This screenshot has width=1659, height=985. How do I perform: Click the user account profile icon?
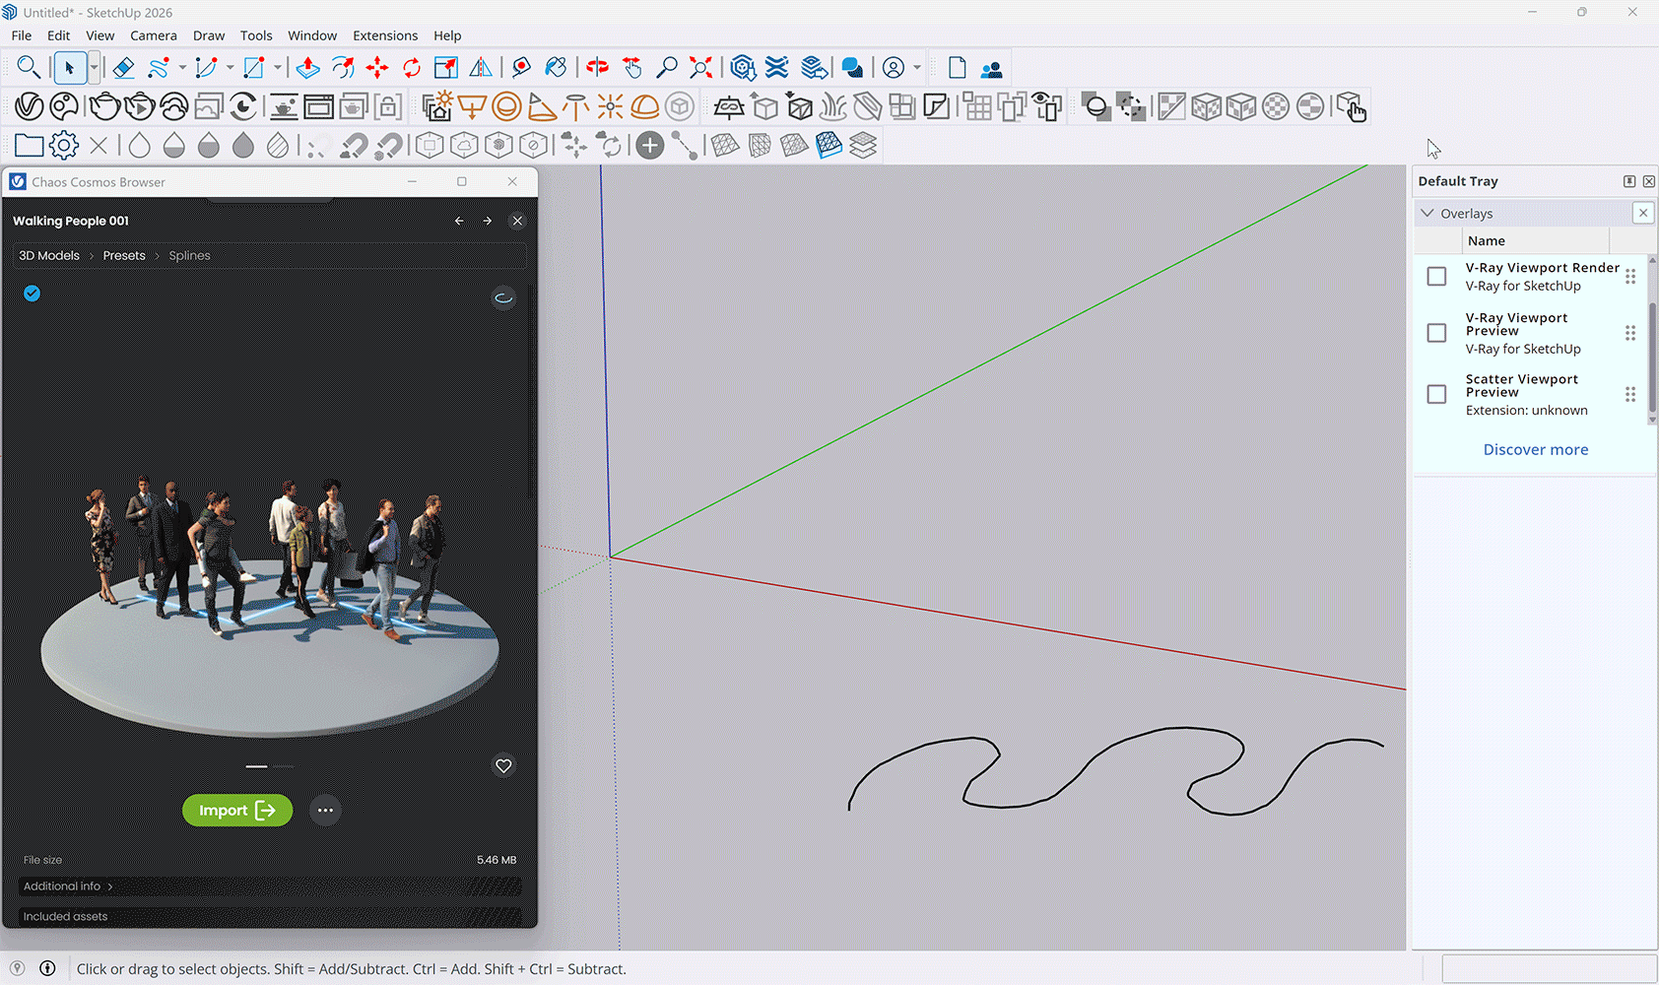(894, 67)
